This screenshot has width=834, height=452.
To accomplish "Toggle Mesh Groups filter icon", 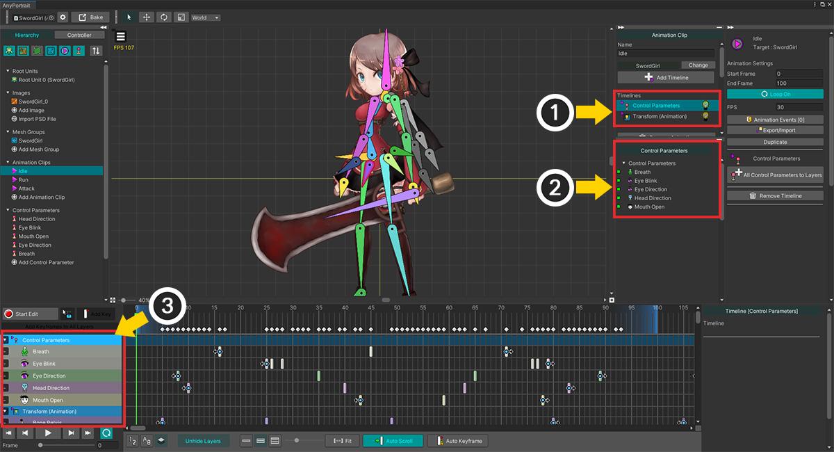I will [x=51, y=51].
